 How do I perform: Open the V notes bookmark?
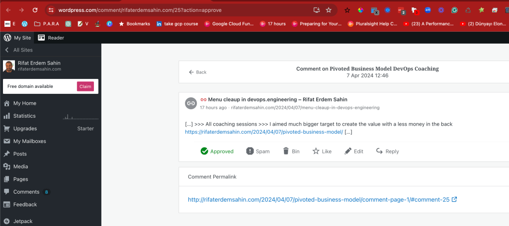[83, 24]
